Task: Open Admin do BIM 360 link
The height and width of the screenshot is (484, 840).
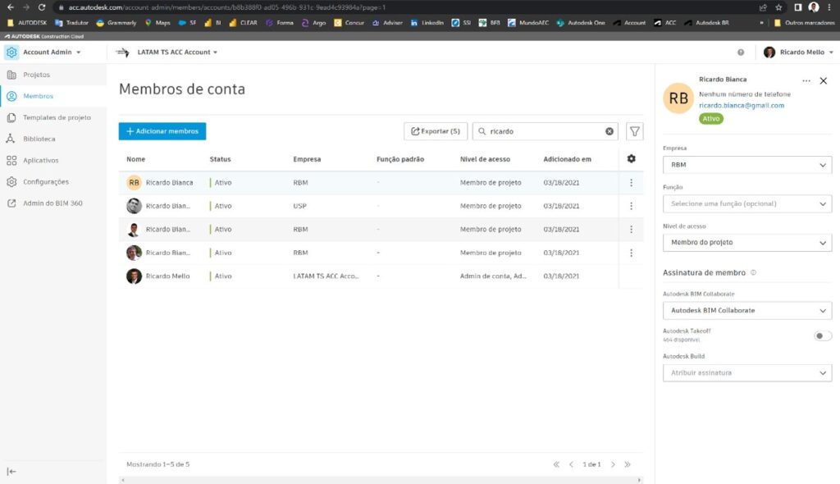Action: (x=52, y=203)
